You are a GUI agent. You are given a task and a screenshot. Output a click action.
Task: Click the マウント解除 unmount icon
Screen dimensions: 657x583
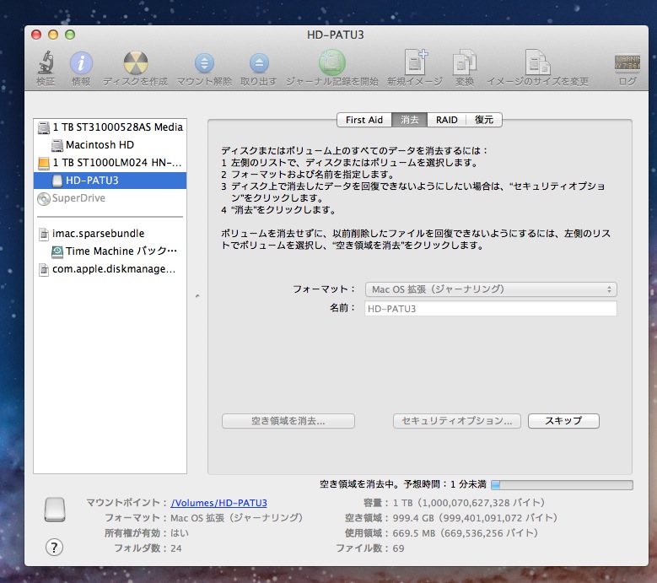coord(204,63)
